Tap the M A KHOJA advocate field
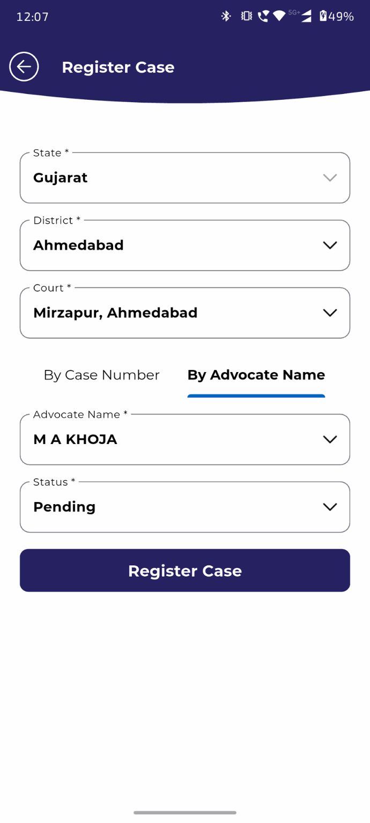The image size is (370, 823). pyautogui.click(x=75, y=440)
